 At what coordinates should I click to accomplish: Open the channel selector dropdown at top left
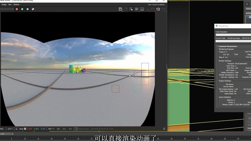[x=7, y=9]
